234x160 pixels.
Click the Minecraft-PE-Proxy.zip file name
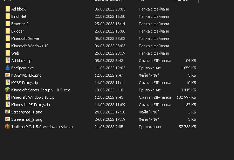(x=30, y=105)
